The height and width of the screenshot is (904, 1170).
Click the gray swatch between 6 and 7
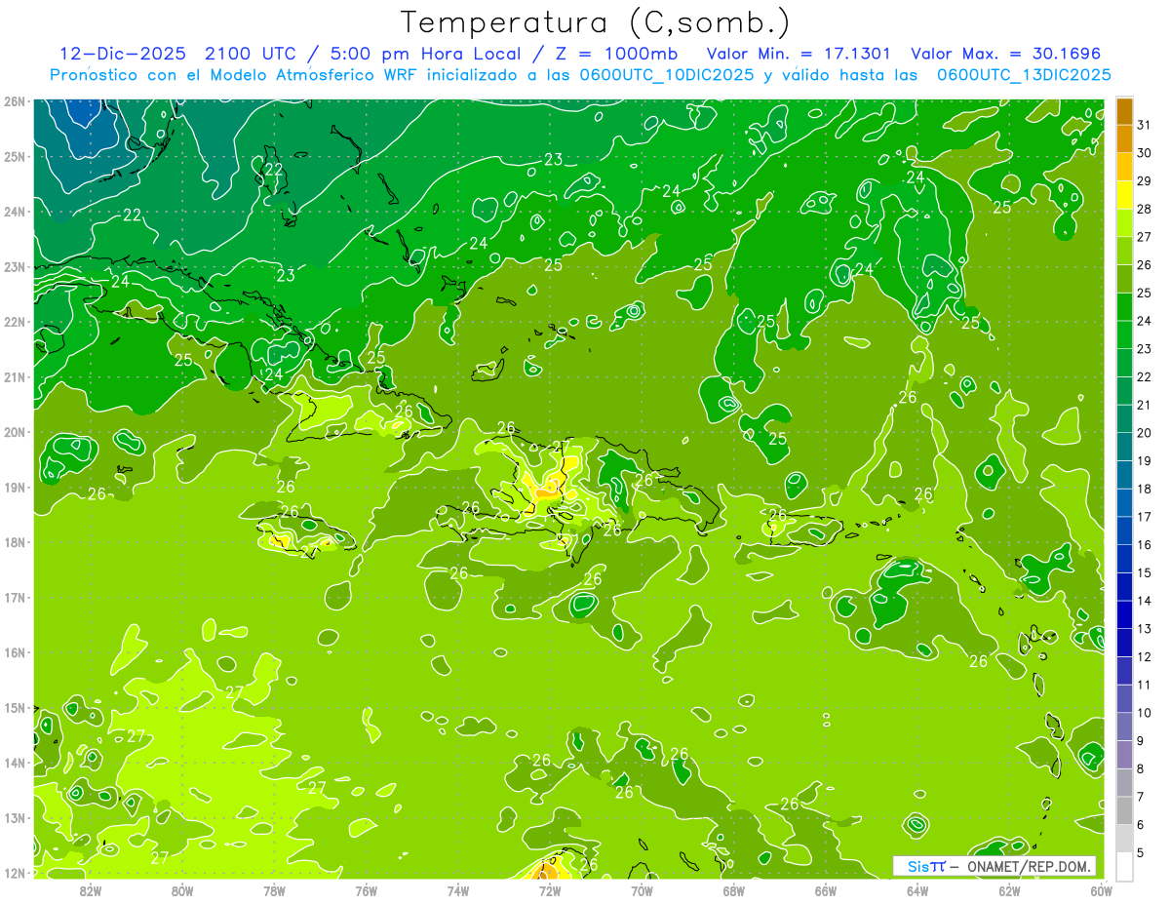click(x=1124, y=810)
